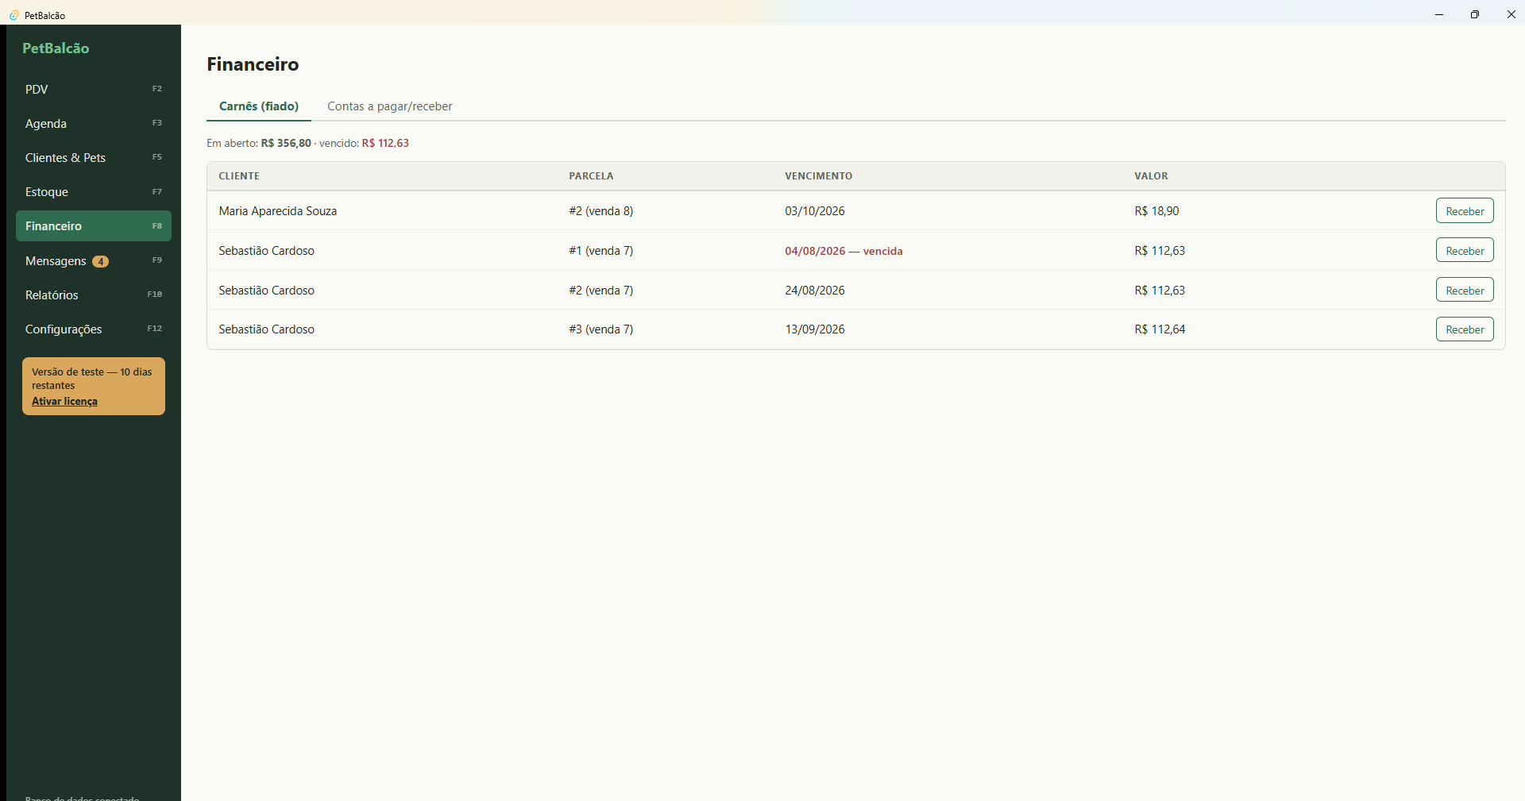Screen dimensions: 1525x801
Task: Open Relatórios section
Action: (x=94, y=295)
